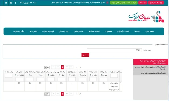Click the ثبت نام register button
Screen dimensions: 169x101
pyautogui.click(x=143, y=3)
